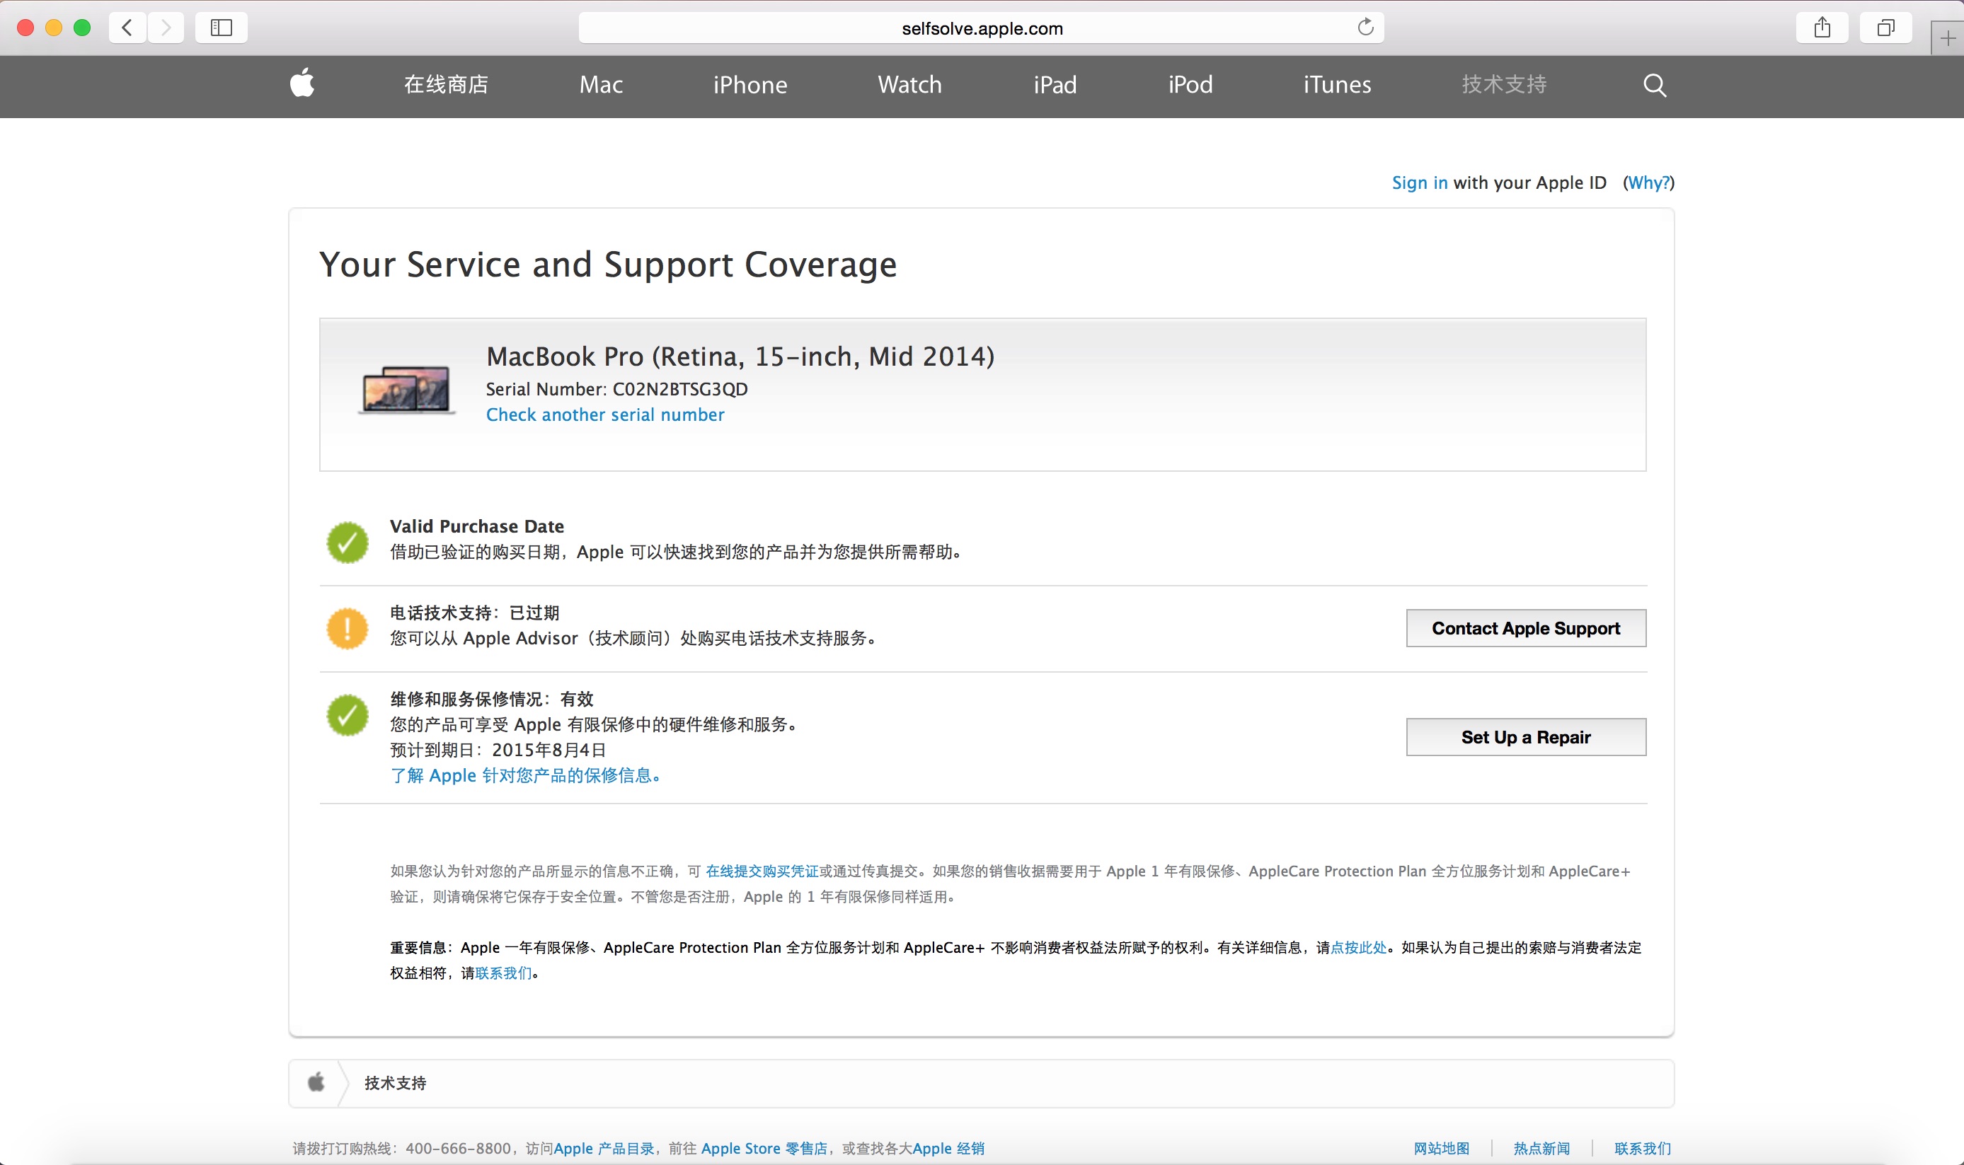This screenshot has height=1165, width=1964.
Task: Click Check another serial number link
Action: click(604, 415)
